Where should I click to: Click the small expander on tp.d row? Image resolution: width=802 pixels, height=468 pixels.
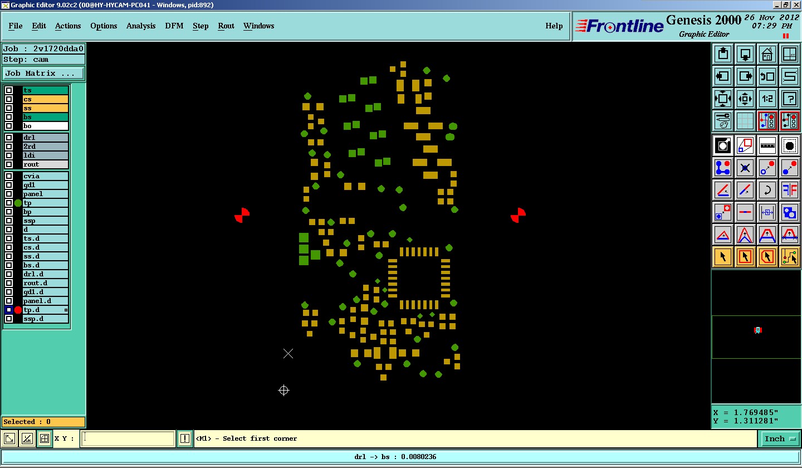coord(66,310)
